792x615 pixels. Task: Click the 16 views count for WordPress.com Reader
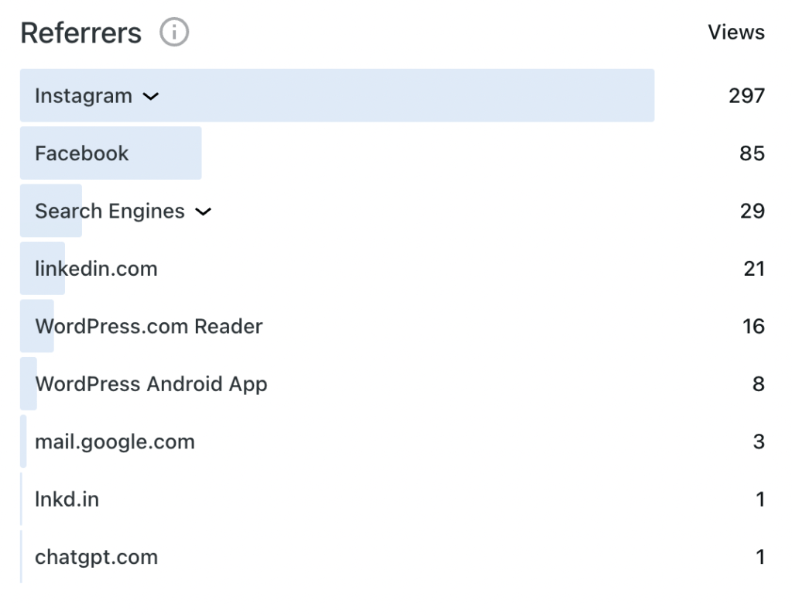pos(753,326)
